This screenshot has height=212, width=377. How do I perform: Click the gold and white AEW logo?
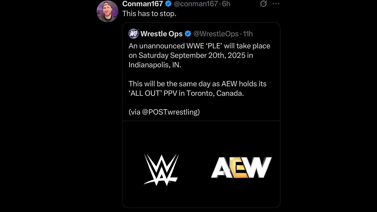click(x=241, y=168)
